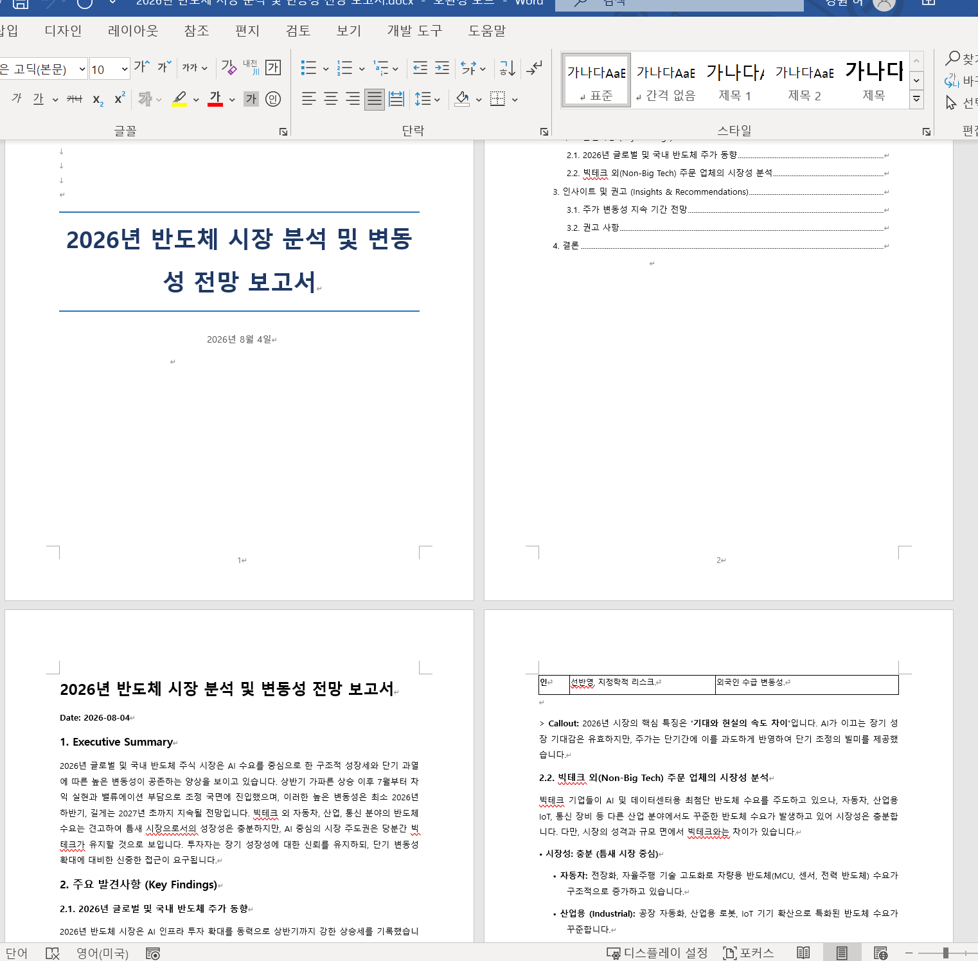Switch to the 검토 ribbon tab
978x961 pixels.
tap(298, 31)
